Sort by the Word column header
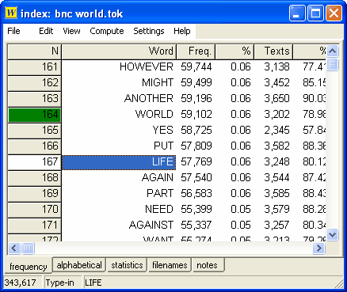The width and height of the screenshot is (347, 292). click(119, 51)
